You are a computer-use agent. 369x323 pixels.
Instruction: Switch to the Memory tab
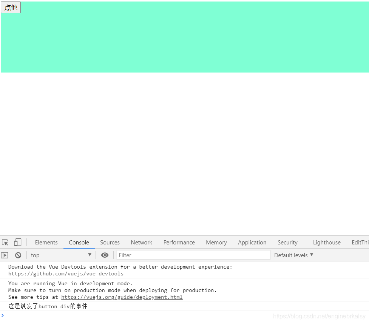[x=216, y=243]
